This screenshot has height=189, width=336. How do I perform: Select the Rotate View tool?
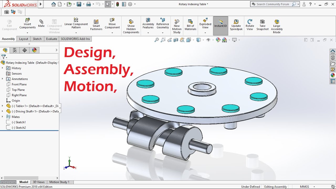point(250,25)
